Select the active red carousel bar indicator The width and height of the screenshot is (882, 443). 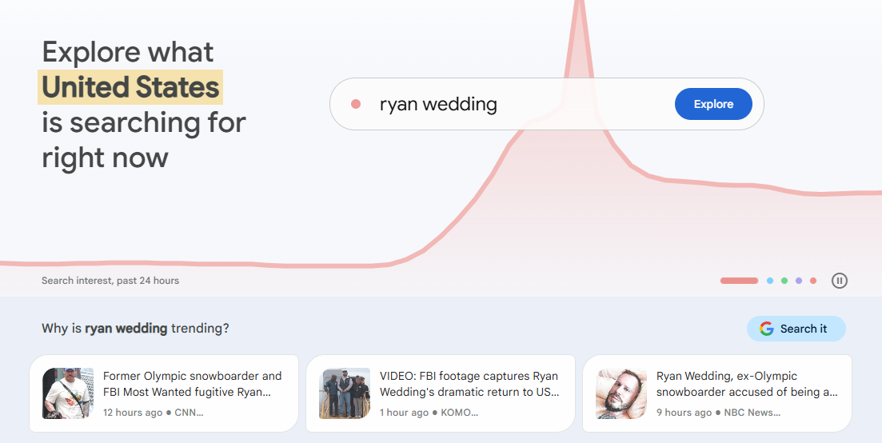[x=739, y=281]
